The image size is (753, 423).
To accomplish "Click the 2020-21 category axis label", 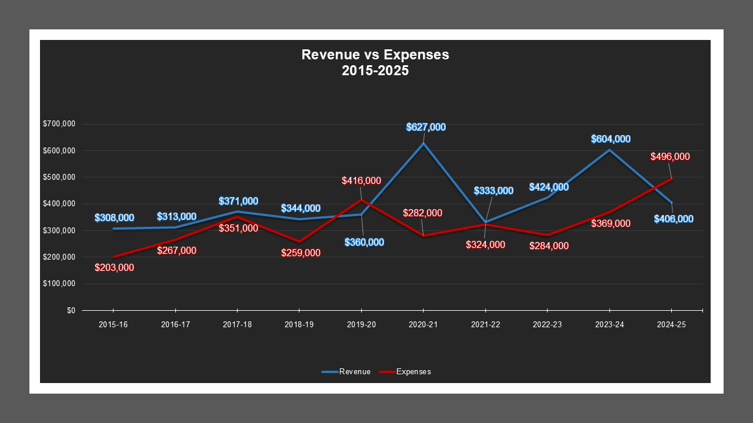I will click(423, 324).
